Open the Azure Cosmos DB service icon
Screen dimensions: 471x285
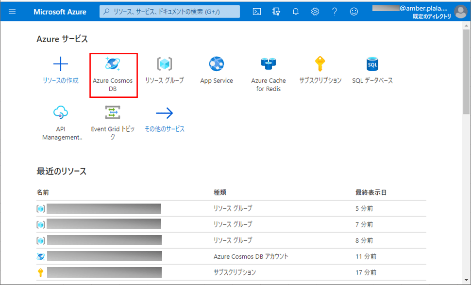click(x=113, y=64)
